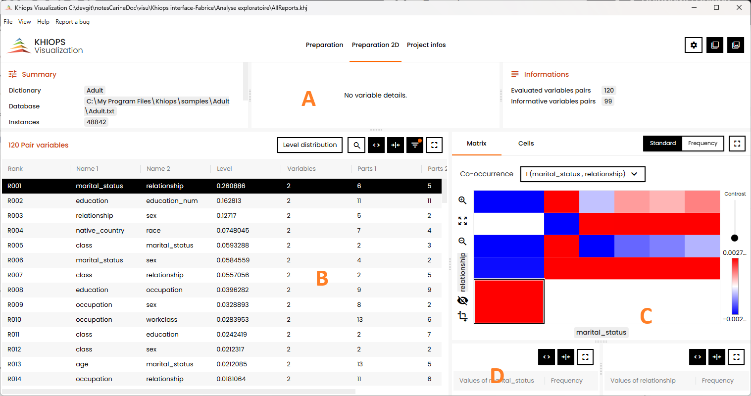This screenshot has height=396, width=751.
Task: Select row R003 relationship / sex
Action: [221, 216]
